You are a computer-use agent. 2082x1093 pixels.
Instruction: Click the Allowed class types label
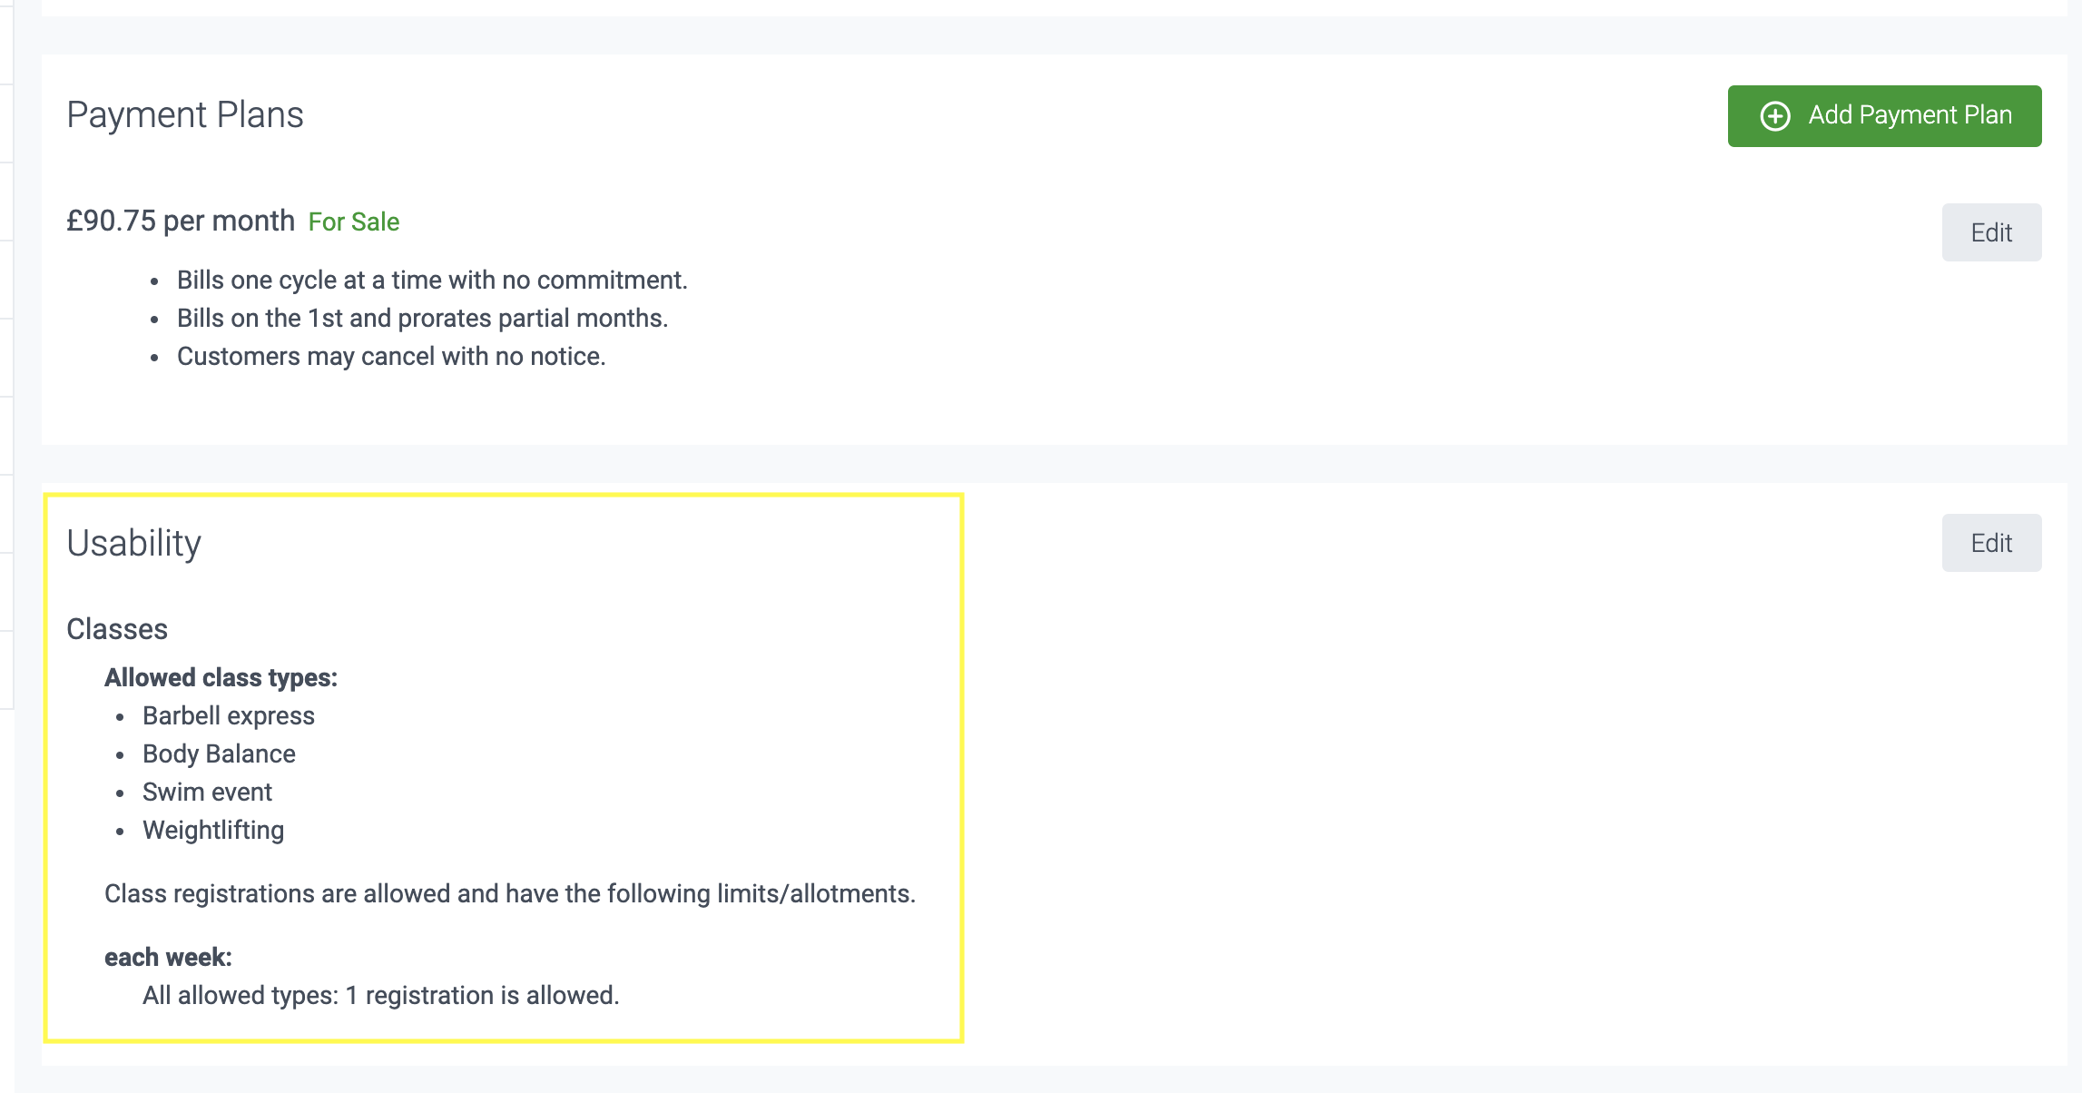click(221, 677)
